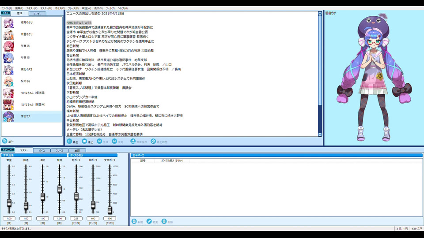Click the 長ポーズ value field

click(93, 218)
